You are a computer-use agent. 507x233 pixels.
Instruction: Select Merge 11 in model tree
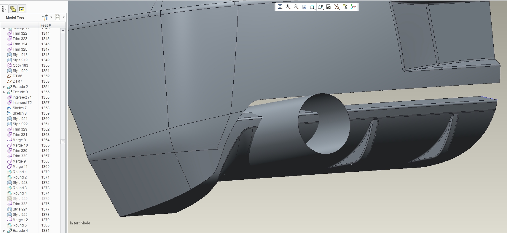pyautogui.click(x=20, y=167)
